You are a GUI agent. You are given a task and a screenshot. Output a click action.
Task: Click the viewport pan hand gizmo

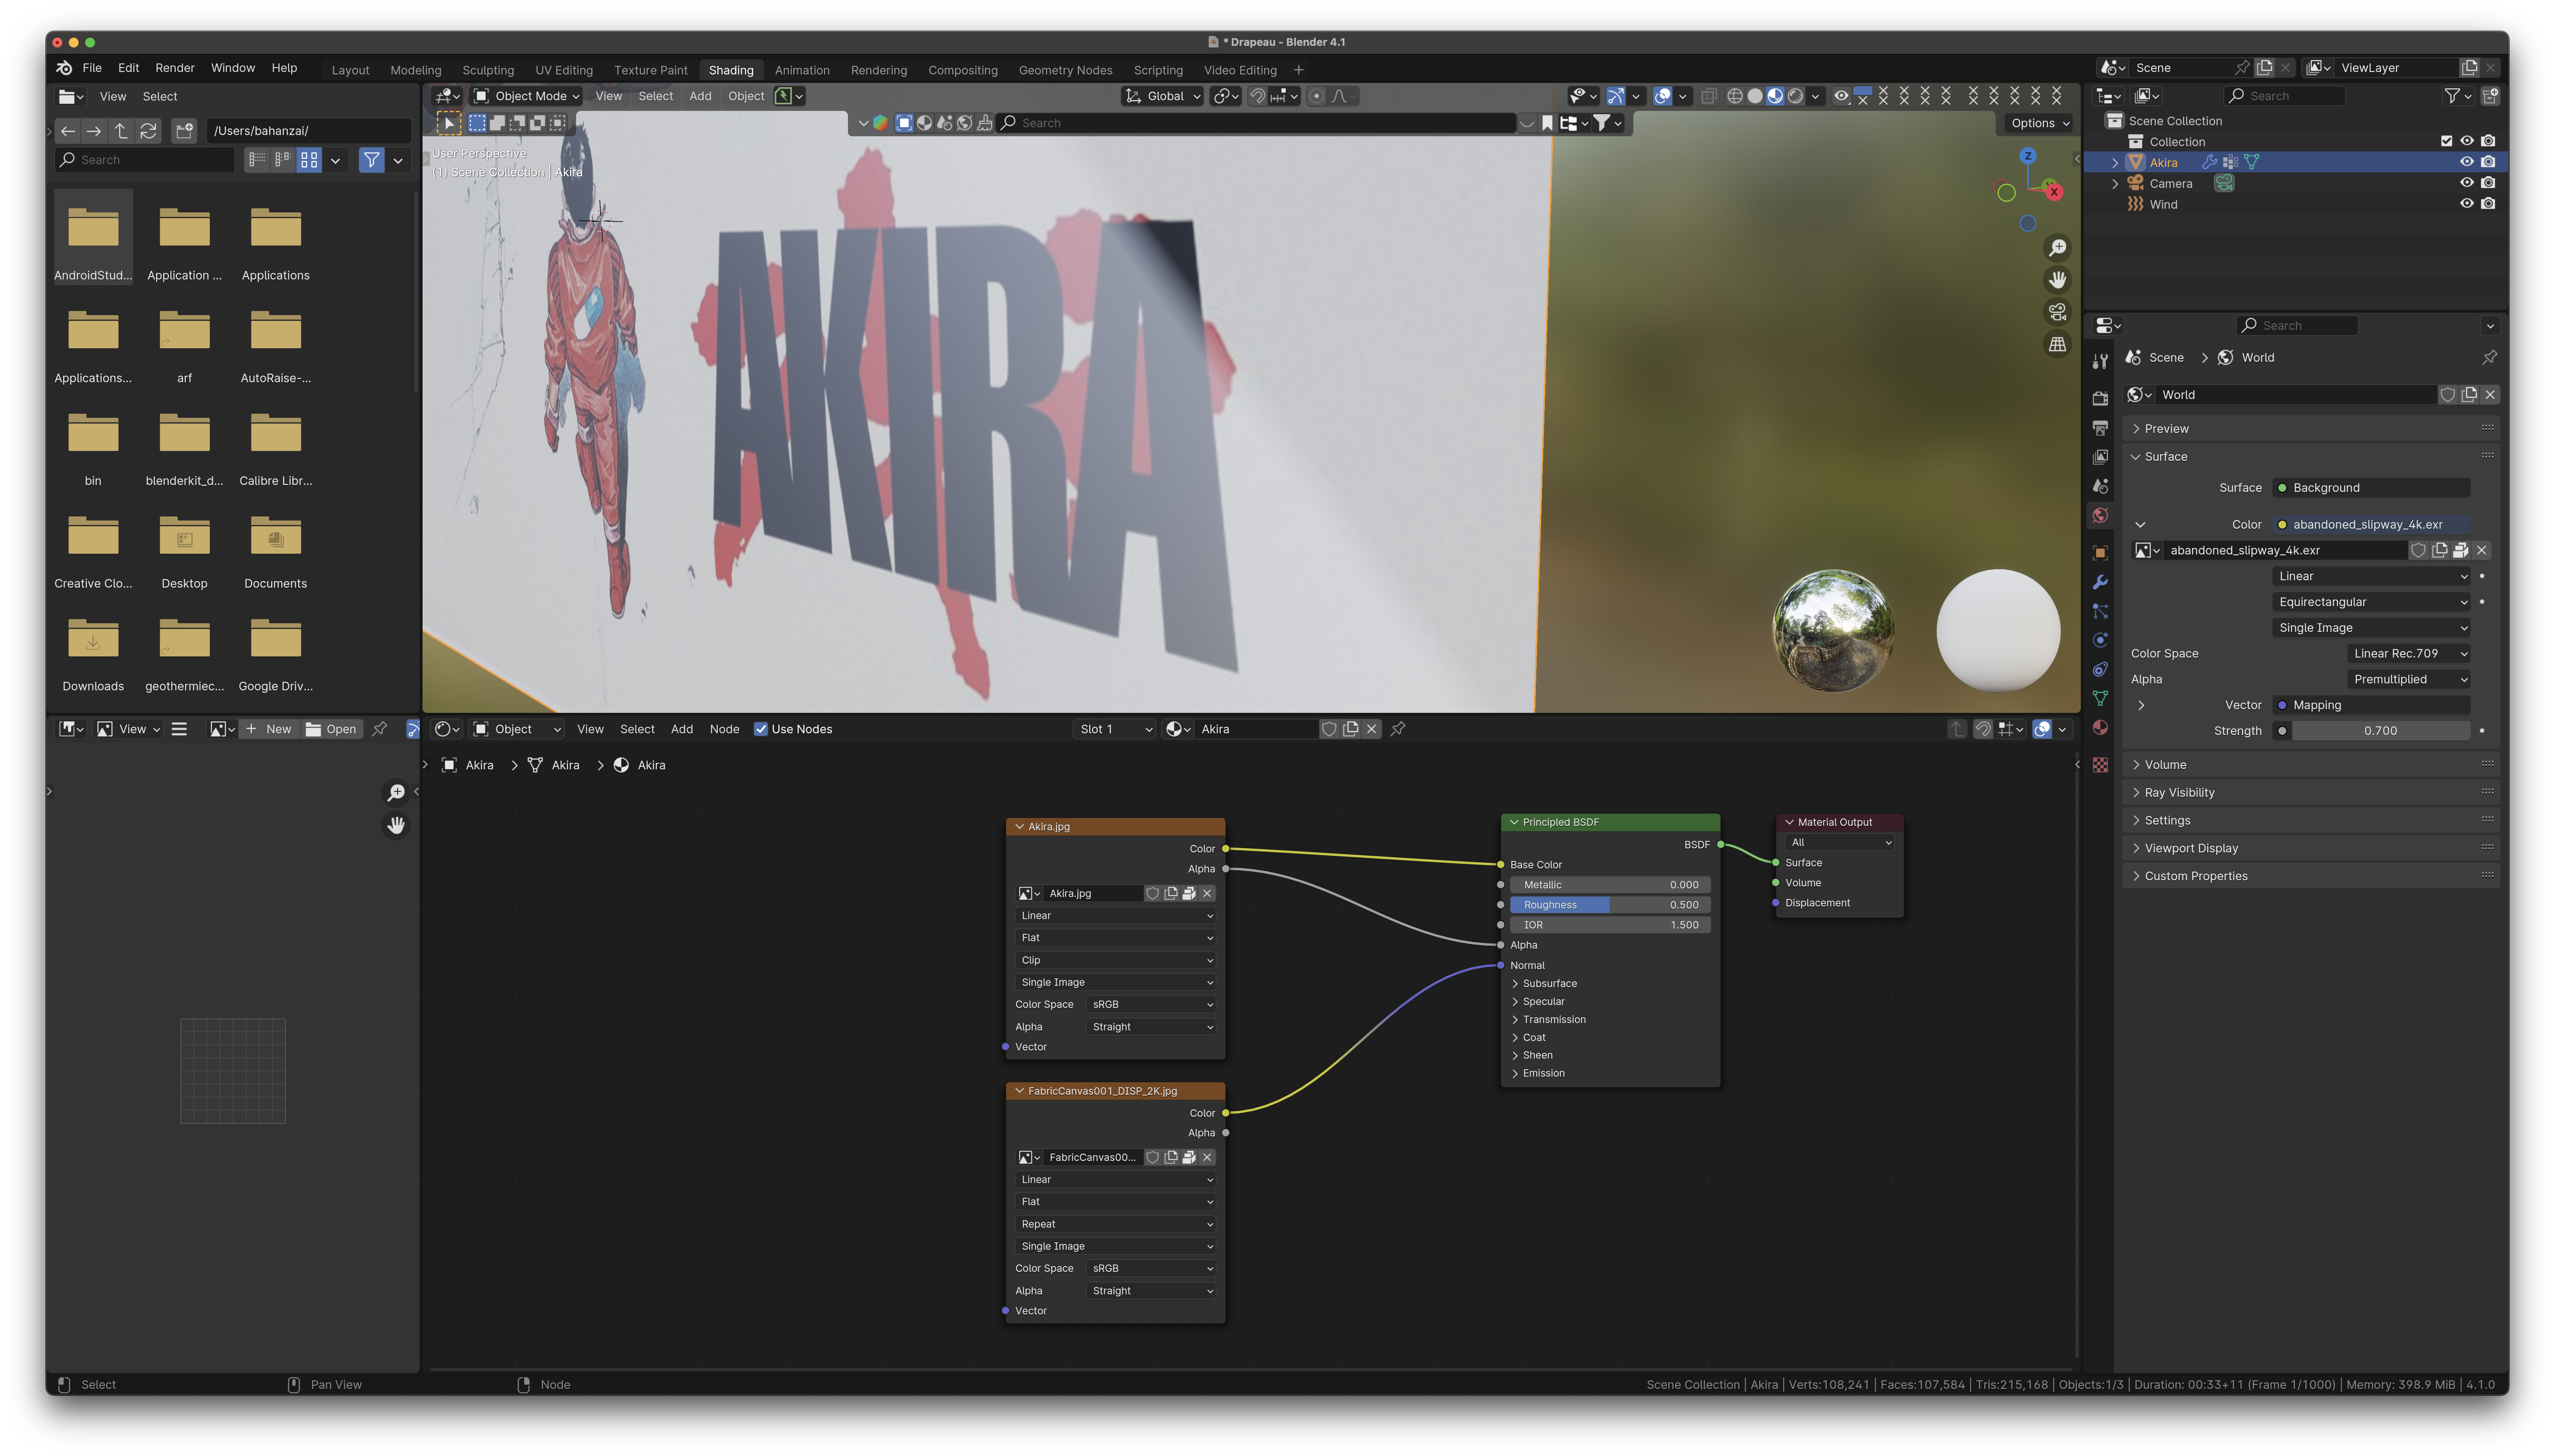pyautogui.click(x=2057, y=280)
